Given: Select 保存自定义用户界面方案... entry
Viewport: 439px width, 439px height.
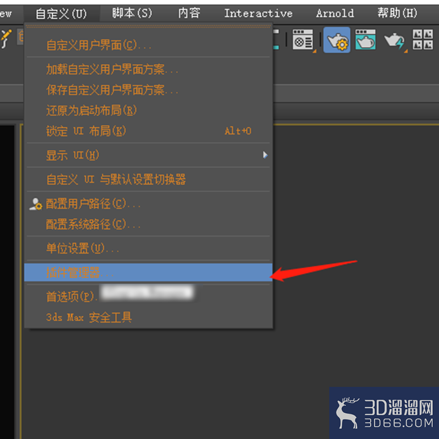Looking at the screenshot, I should (x=148, y=90).
